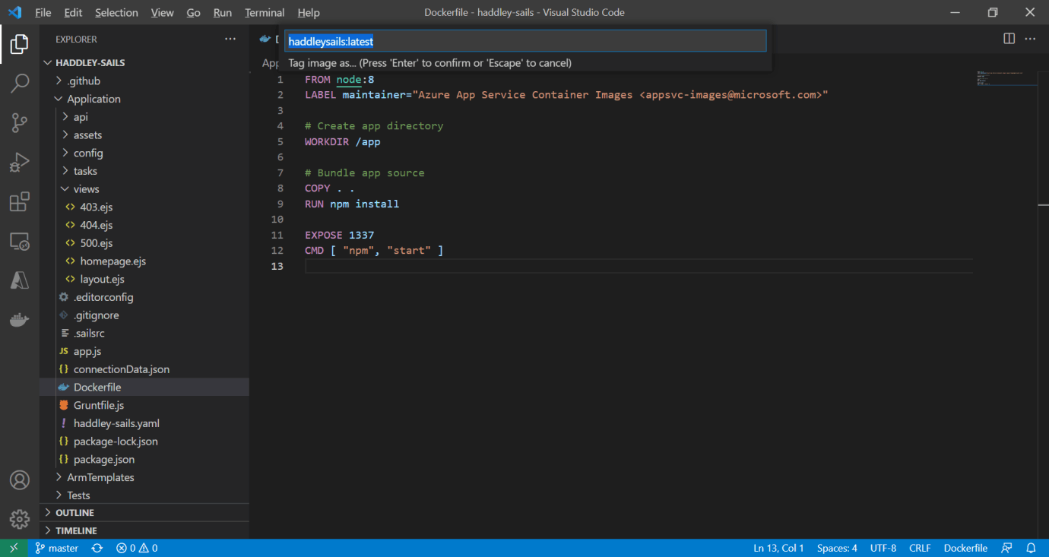Viewport: 1049px width, 557px height.
Task: Open the Search view in activity bar
Action: (x=20, y=83)
